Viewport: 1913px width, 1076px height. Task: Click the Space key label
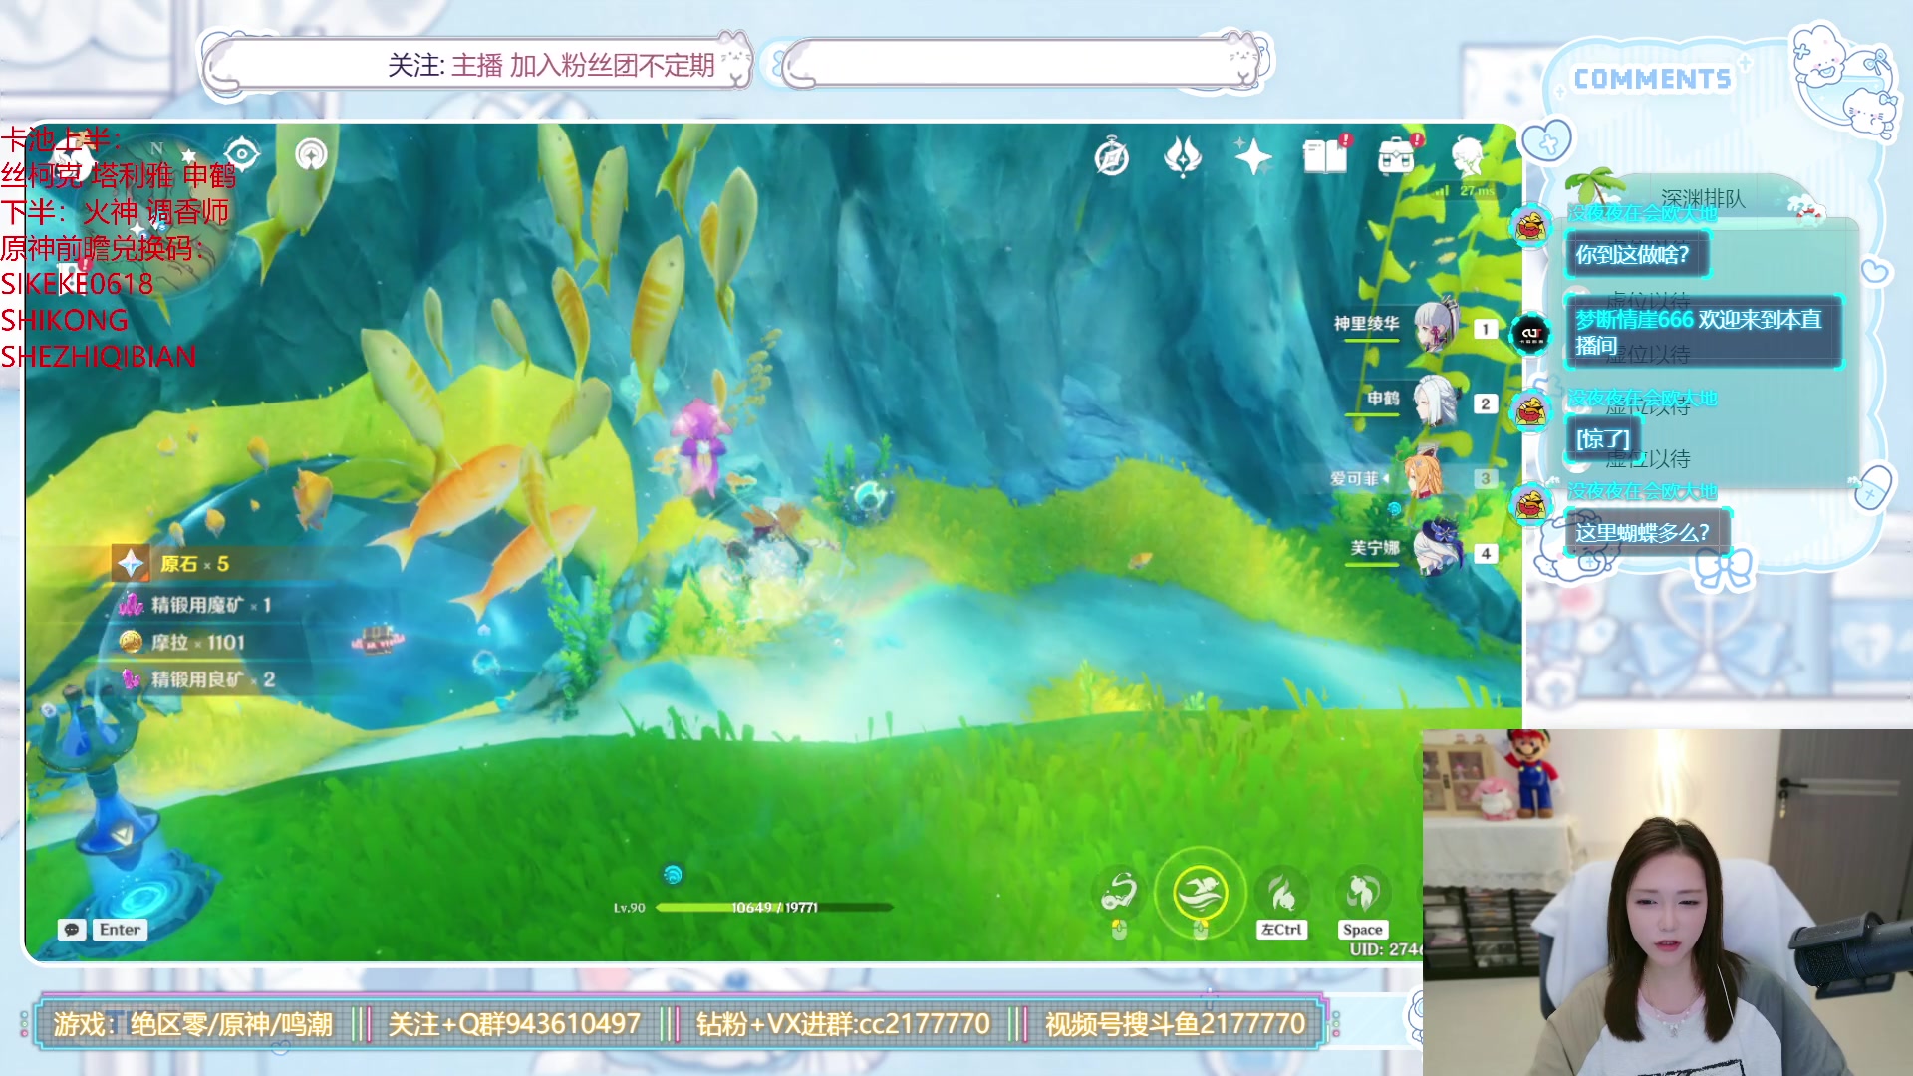click(1362, 930)
